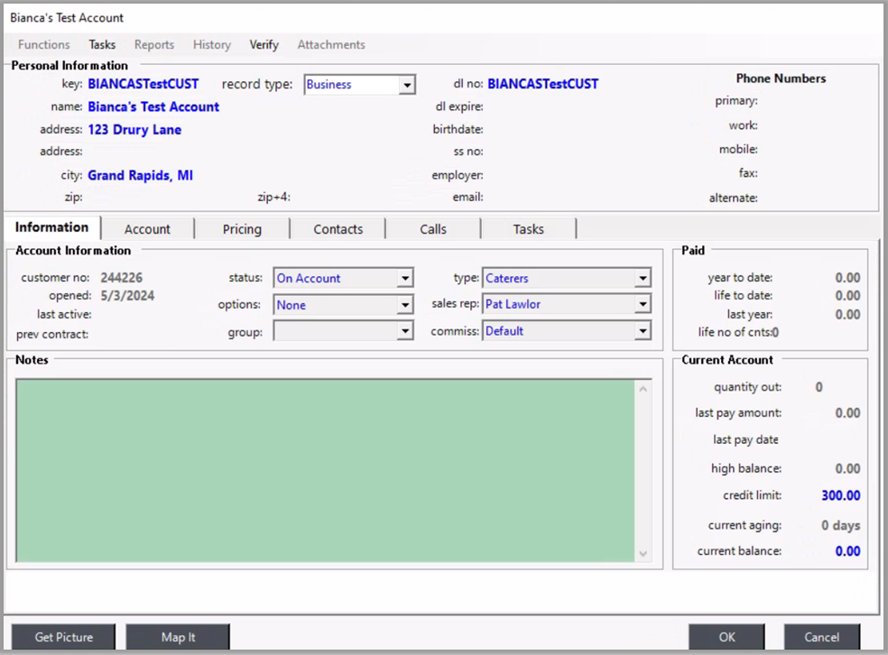This screenshot has height=655, width=888.
Task: Open the Contacts tab
Action: pos(338,229)
